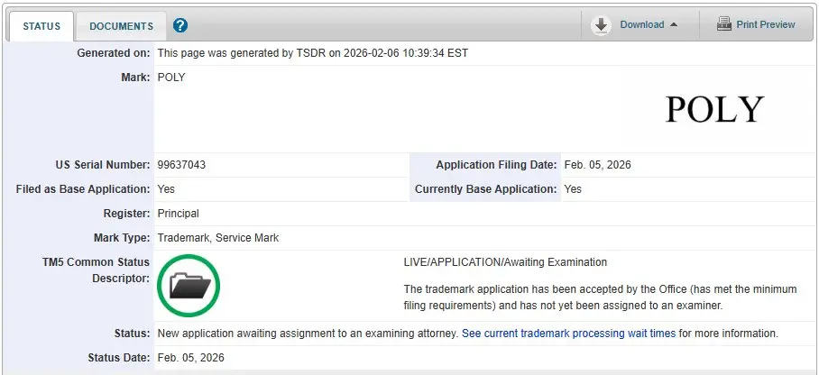This screenshot has height=375, width=819.
Task: Click the US Serial Number label
Action: [x=103, y=165]
